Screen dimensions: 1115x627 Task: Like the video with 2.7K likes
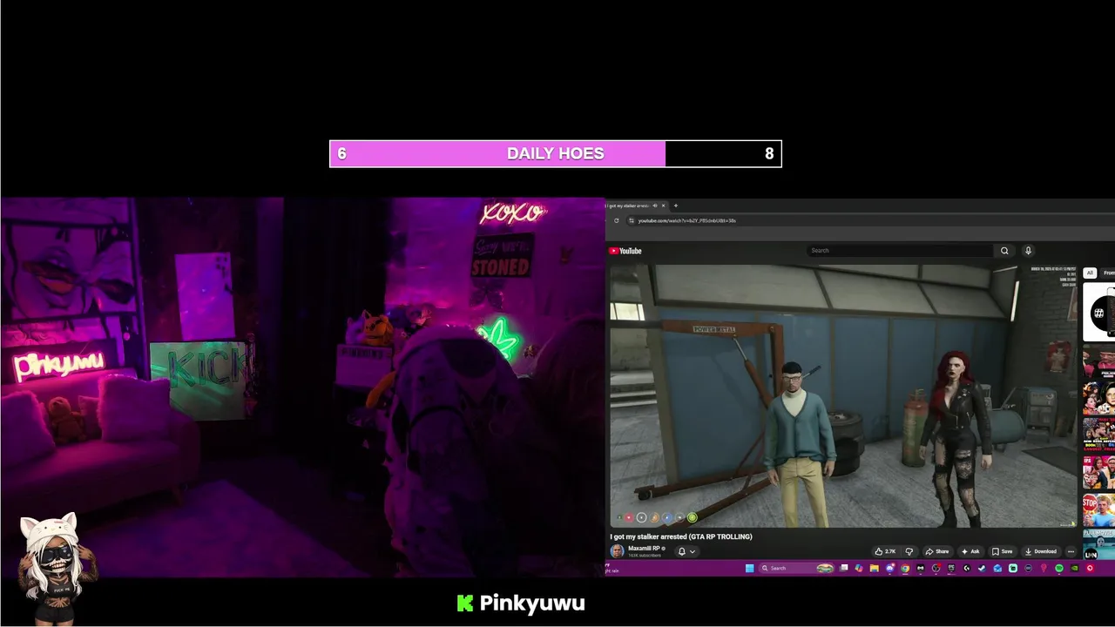[885, 551]
